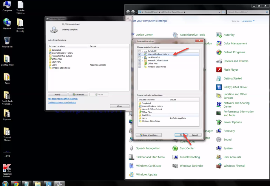Open Google Chrome from the taskbar

click(x=16, y=184)
